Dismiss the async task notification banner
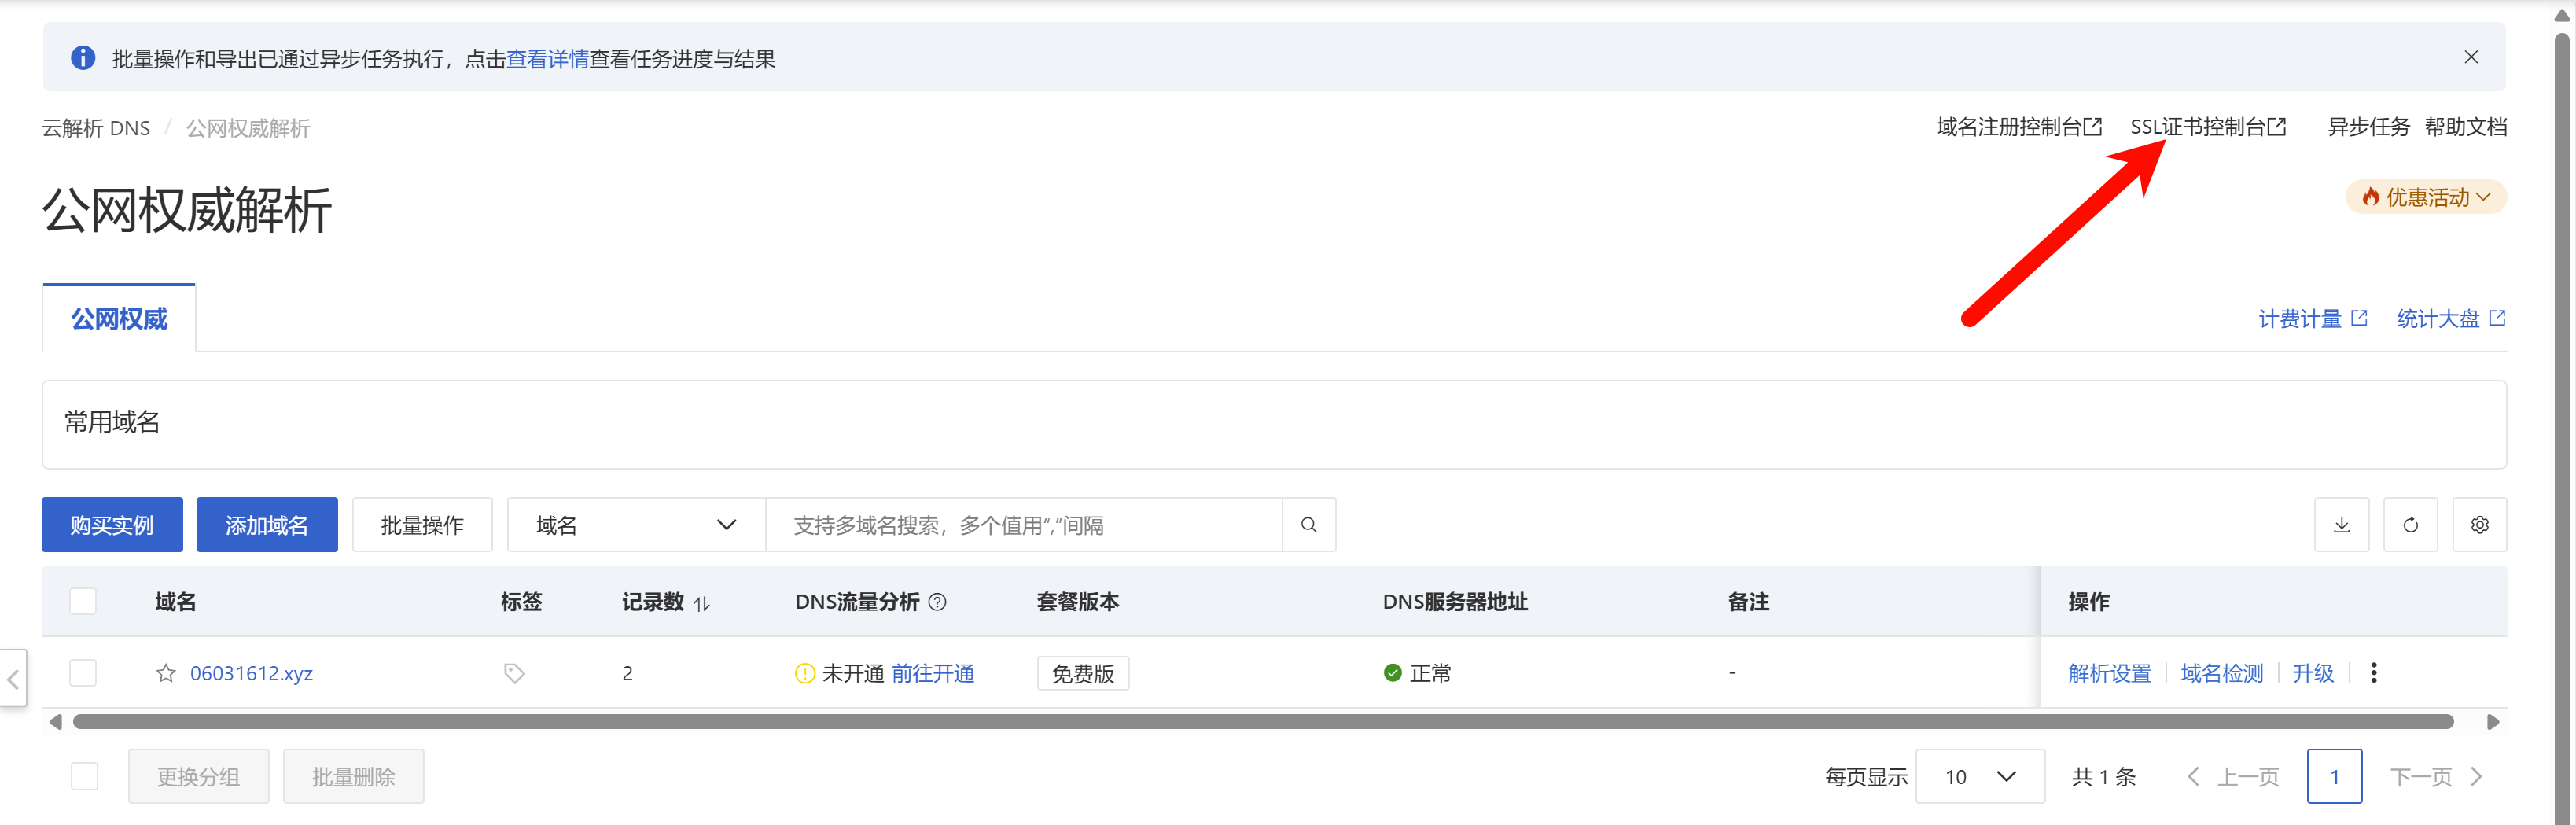 (2471, 57)
